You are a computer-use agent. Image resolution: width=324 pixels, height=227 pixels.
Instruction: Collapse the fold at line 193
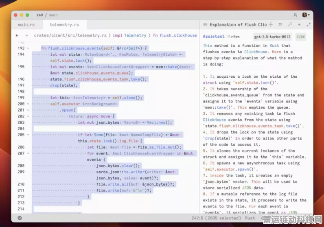pyautogui.click(x=28, y=48)
